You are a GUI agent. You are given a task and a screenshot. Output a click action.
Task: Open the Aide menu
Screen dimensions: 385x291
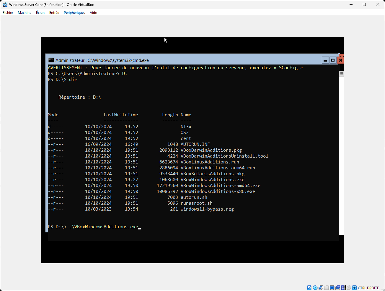(93, 13)
